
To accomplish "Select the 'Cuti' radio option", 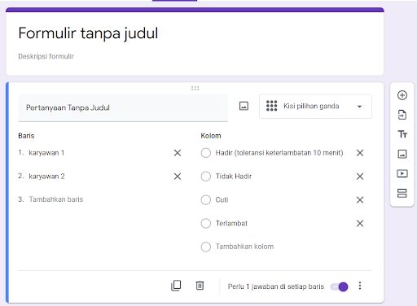I will click(x=206, y=200).
